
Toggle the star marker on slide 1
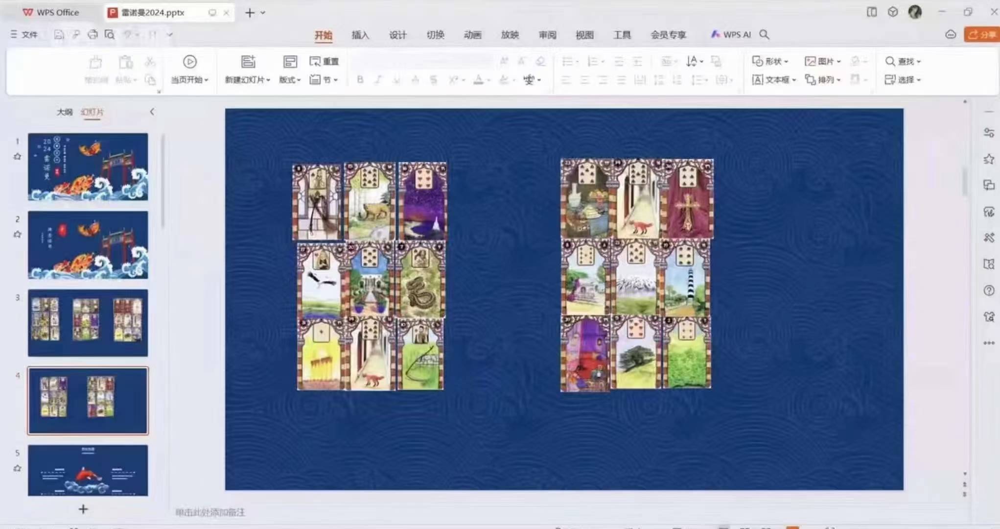pyautogui.click(x=18, y=157)
